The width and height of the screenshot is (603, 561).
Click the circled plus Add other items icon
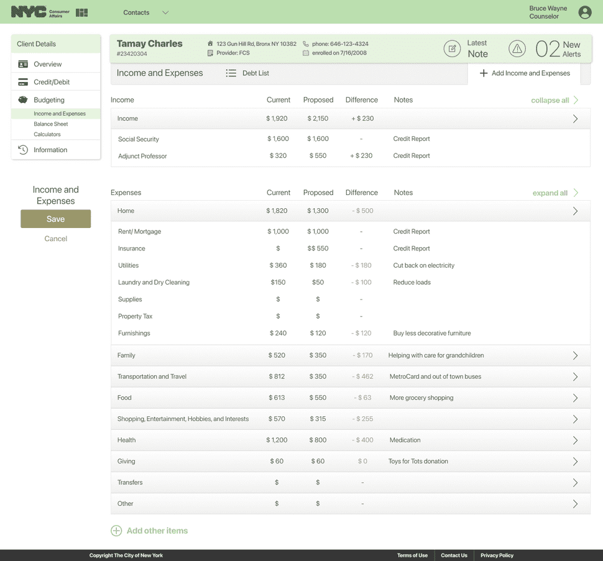pyautogui.click(x=116, y=531)
